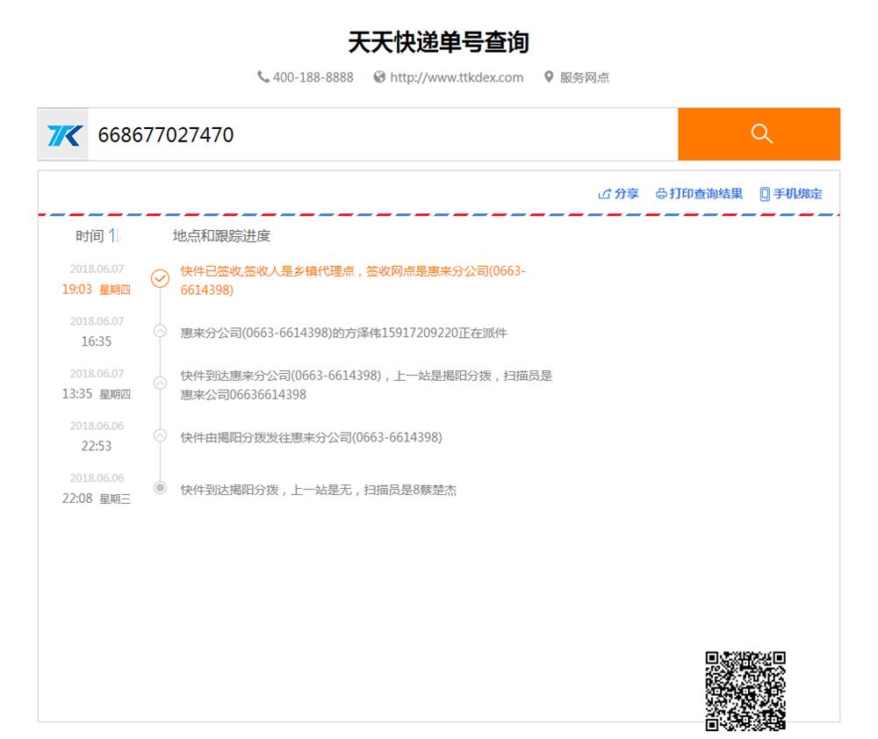Click the share arrow icon

click(x=604, y=194)
